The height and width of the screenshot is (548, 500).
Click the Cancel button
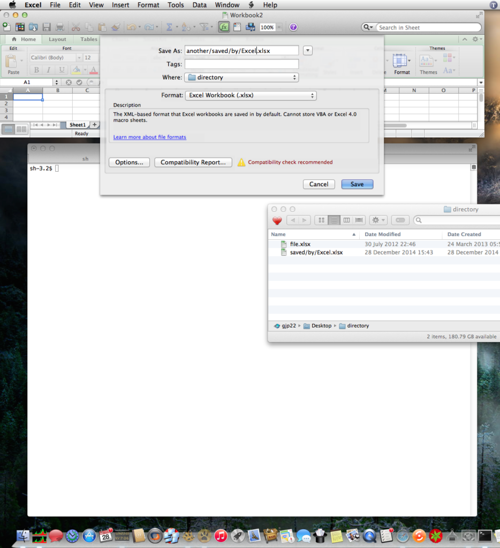(x=319, y=184)
